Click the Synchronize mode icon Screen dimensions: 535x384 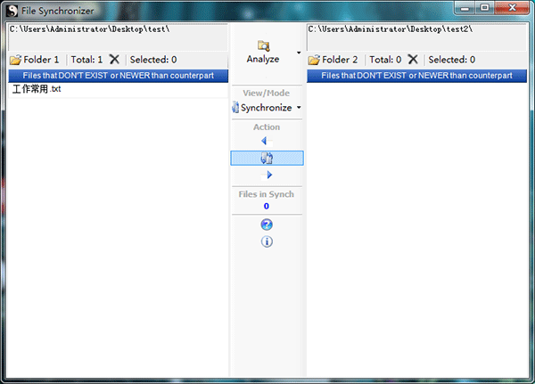[235, 108]
